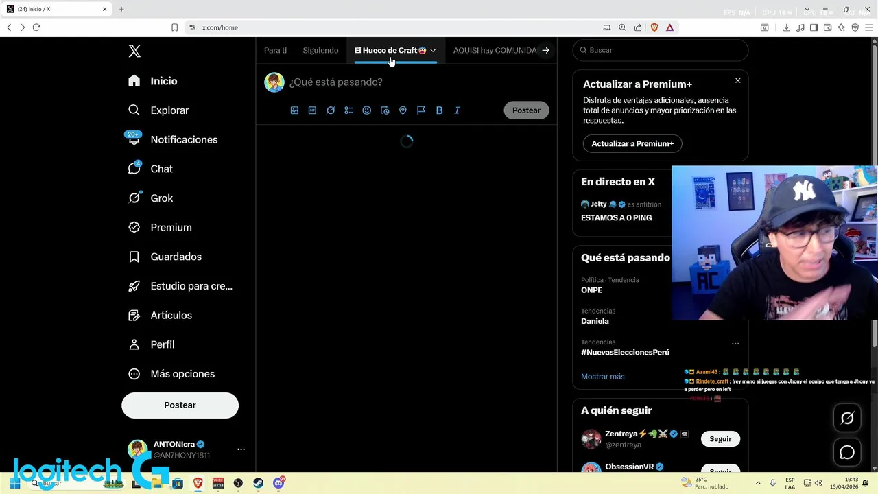
Task: Open Brave Shields icon
Action: [x=654, y=27]
